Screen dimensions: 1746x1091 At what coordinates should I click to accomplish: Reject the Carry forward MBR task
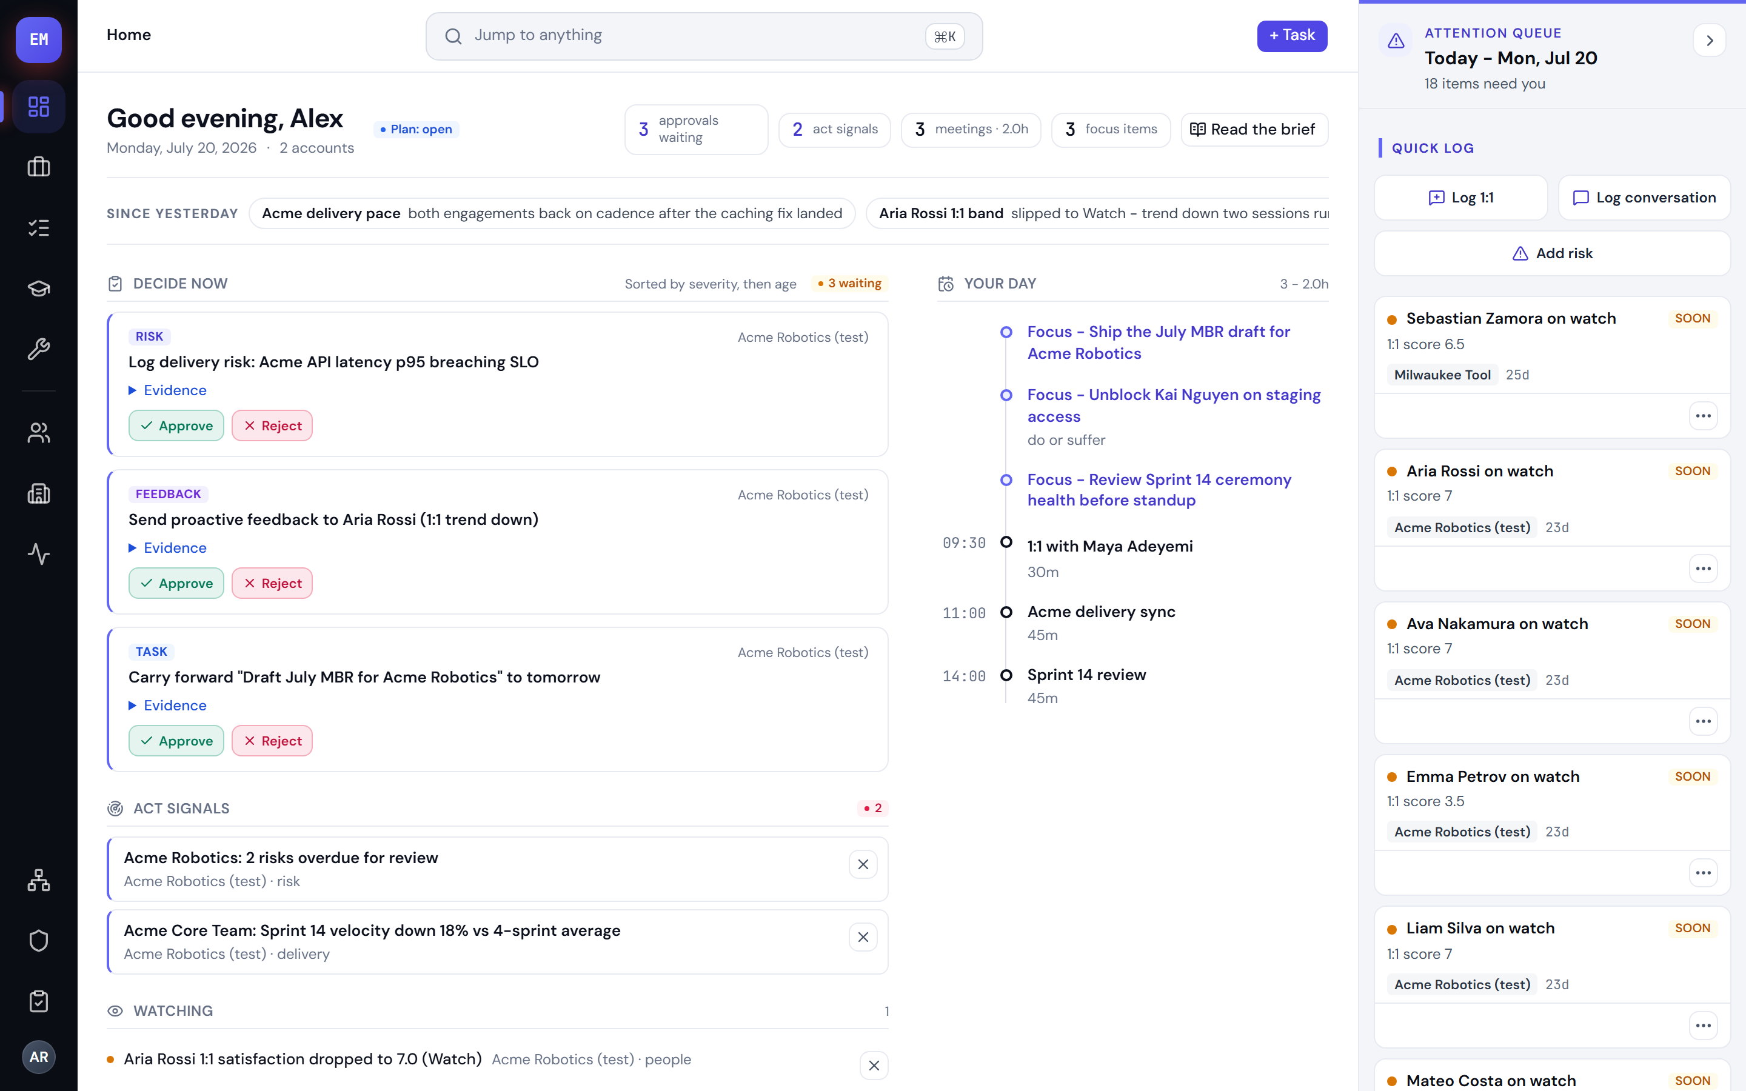point(272,741)
